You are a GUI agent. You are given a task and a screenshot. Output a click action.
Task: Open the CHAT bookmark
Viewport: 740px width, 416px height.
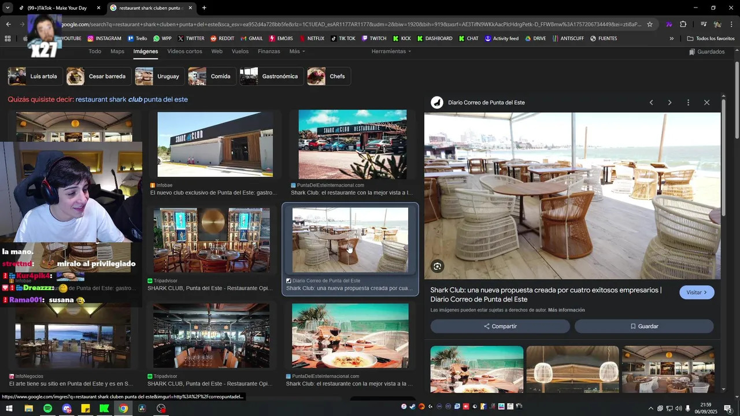click(x=468, y=39)
